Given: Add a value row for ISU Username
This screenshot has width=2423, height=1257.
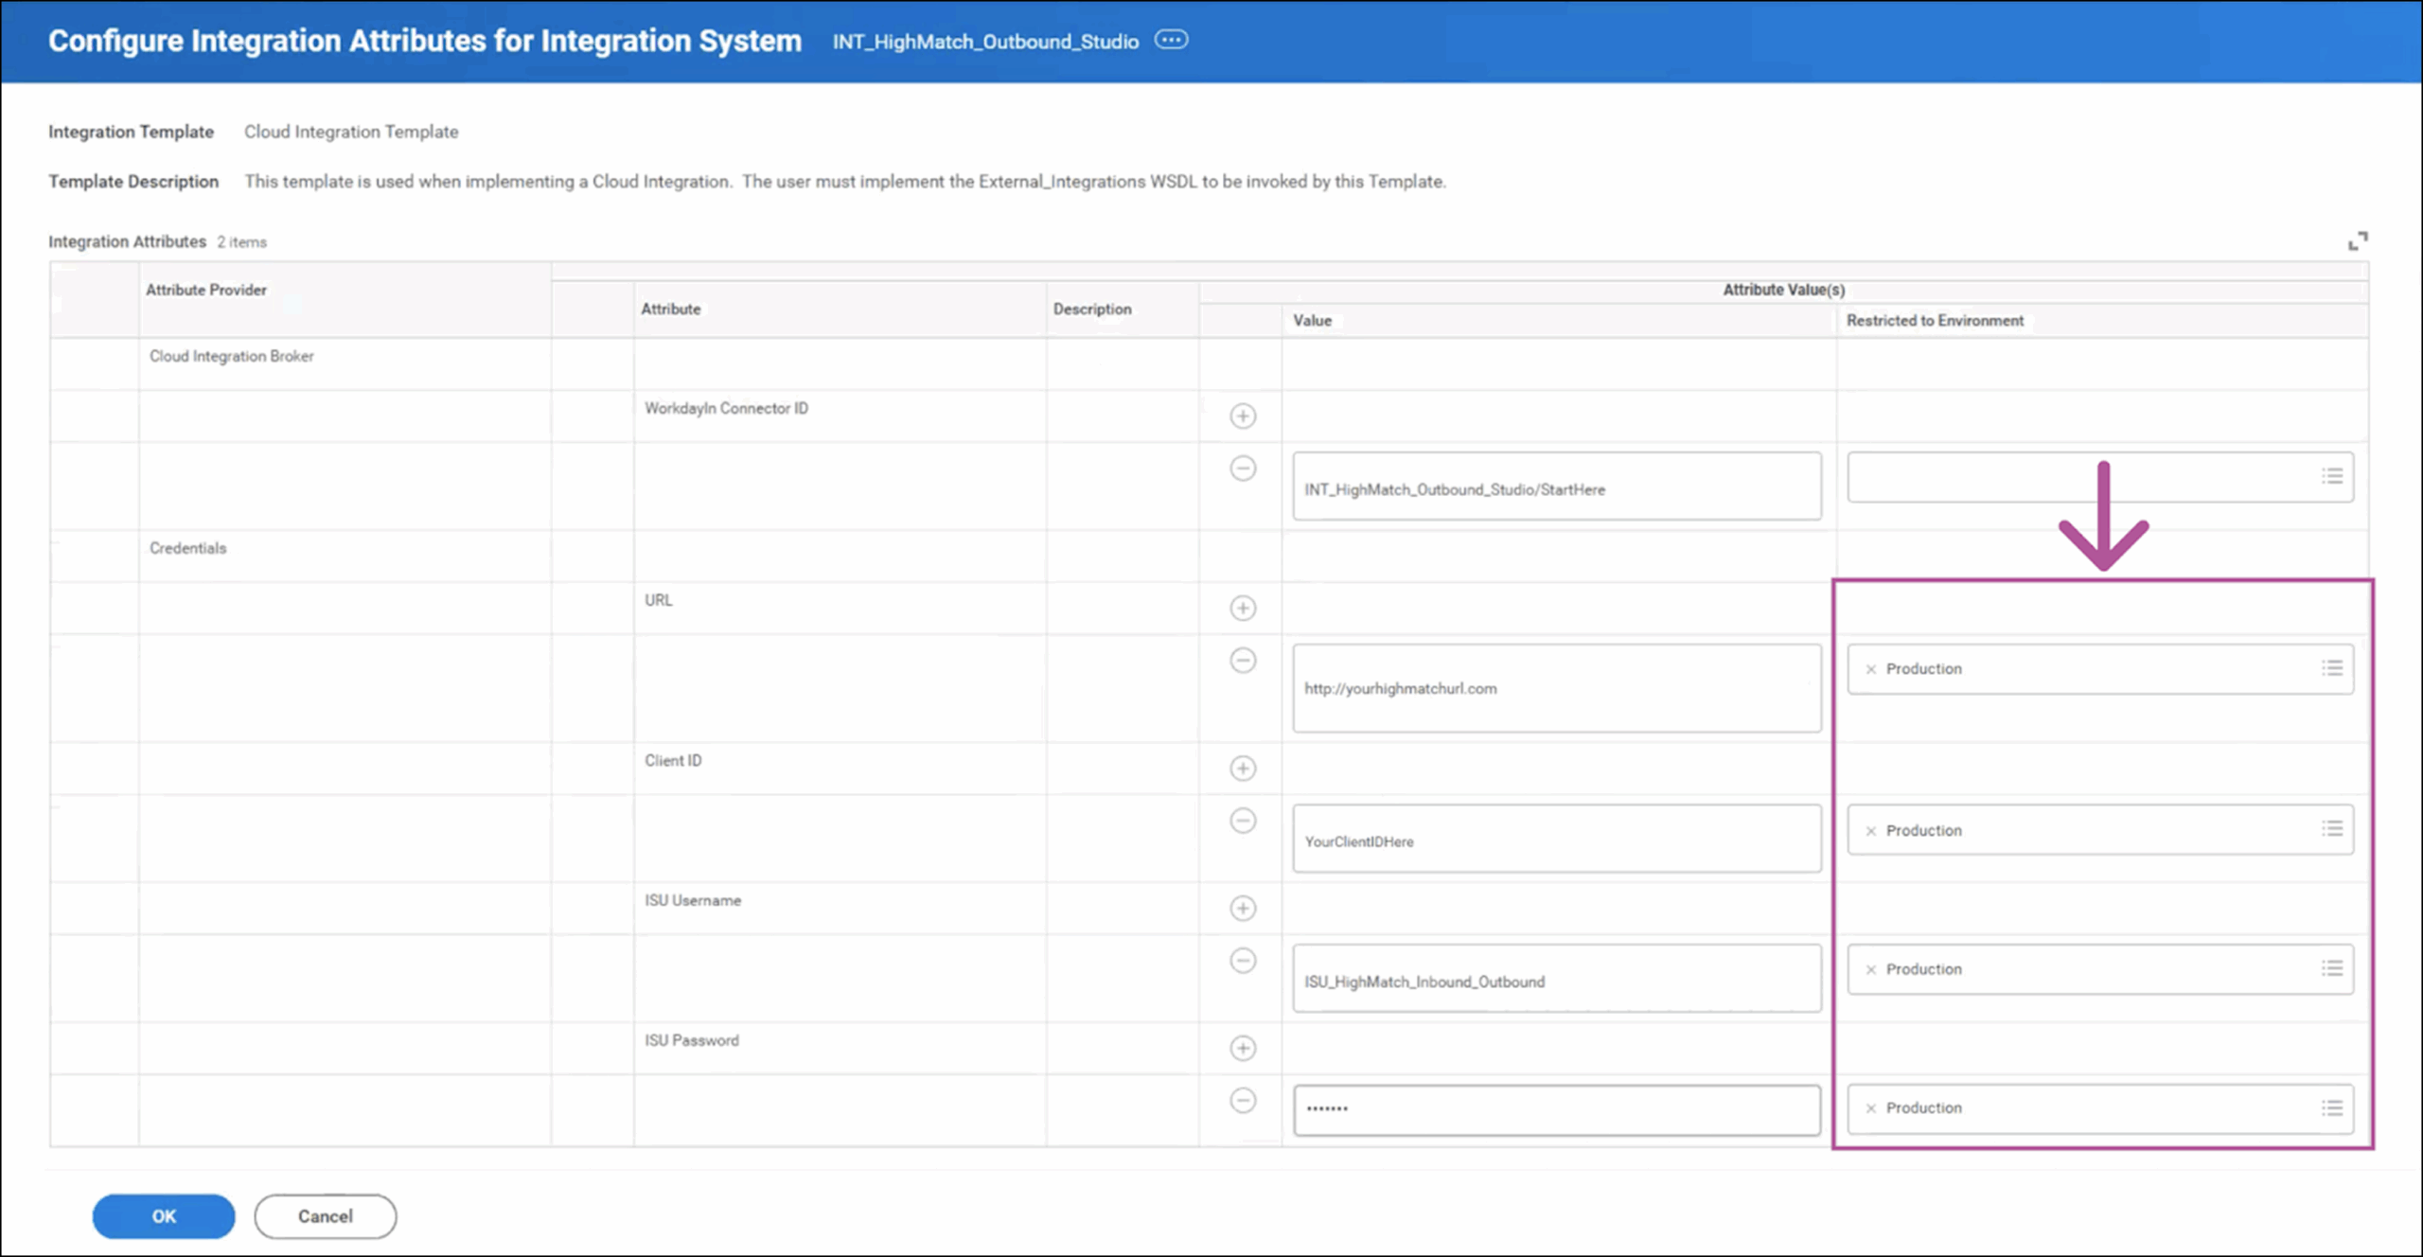Looking at the screenshot, I should 1243,908.
